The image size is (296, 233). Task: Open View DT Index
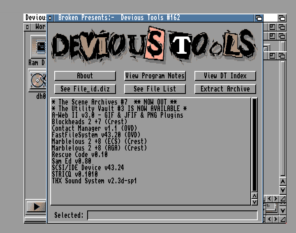tap(225, 76)
